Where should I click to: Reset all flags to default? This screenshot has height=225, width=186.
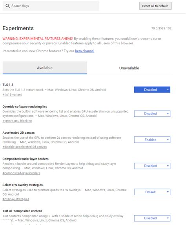click(155, 6)
